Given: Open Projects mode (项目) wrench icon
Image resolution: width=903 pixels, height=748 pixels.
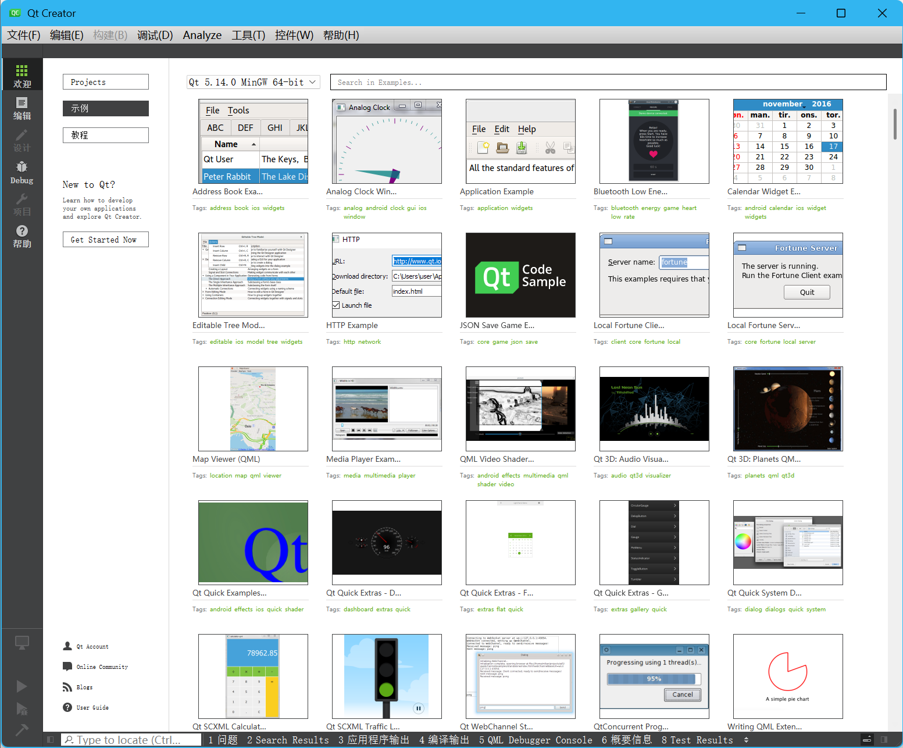Looking at the screenshot, I should [22, 204].
